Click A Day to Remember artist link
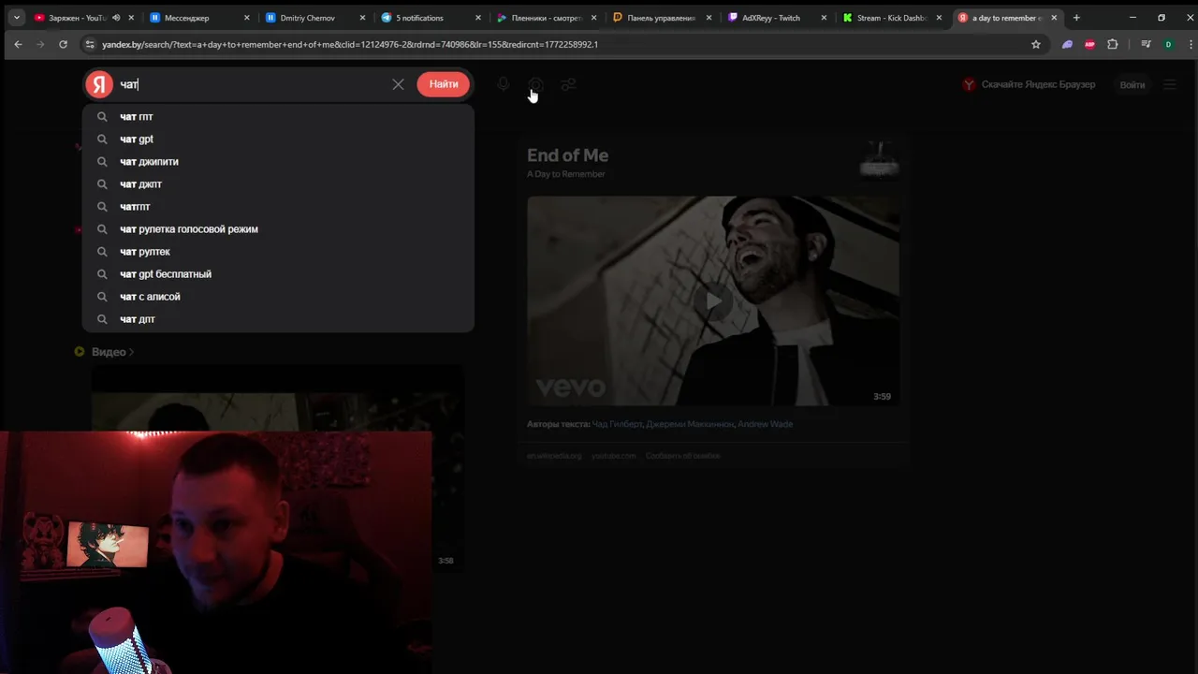 [x=566, y=174]
